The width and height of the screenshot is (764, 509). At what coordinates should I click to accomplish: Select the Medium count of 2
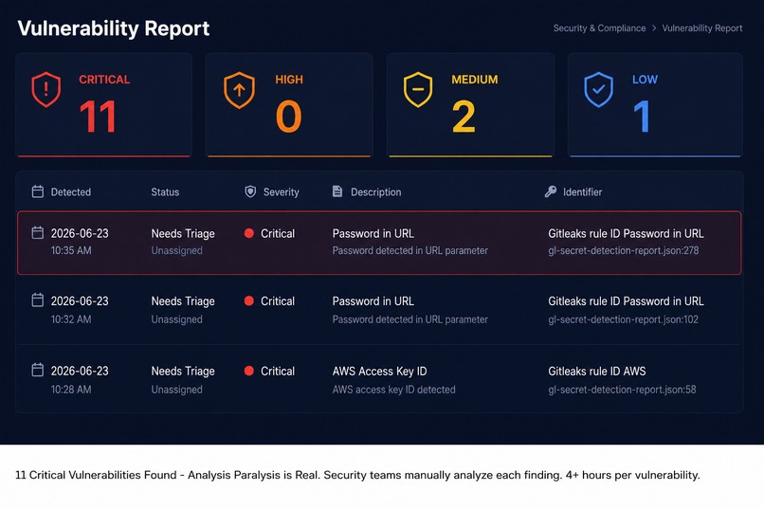464,117
